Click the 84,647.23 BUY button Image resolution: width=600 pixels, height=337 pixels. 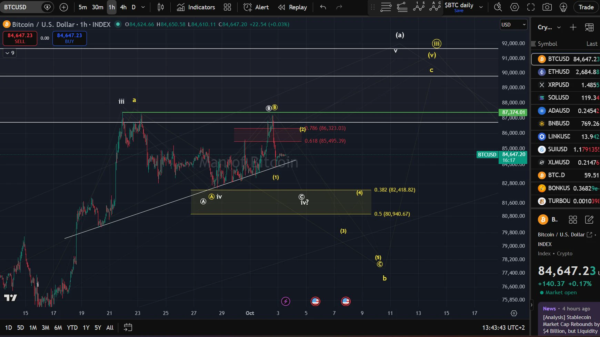(69, 38)
